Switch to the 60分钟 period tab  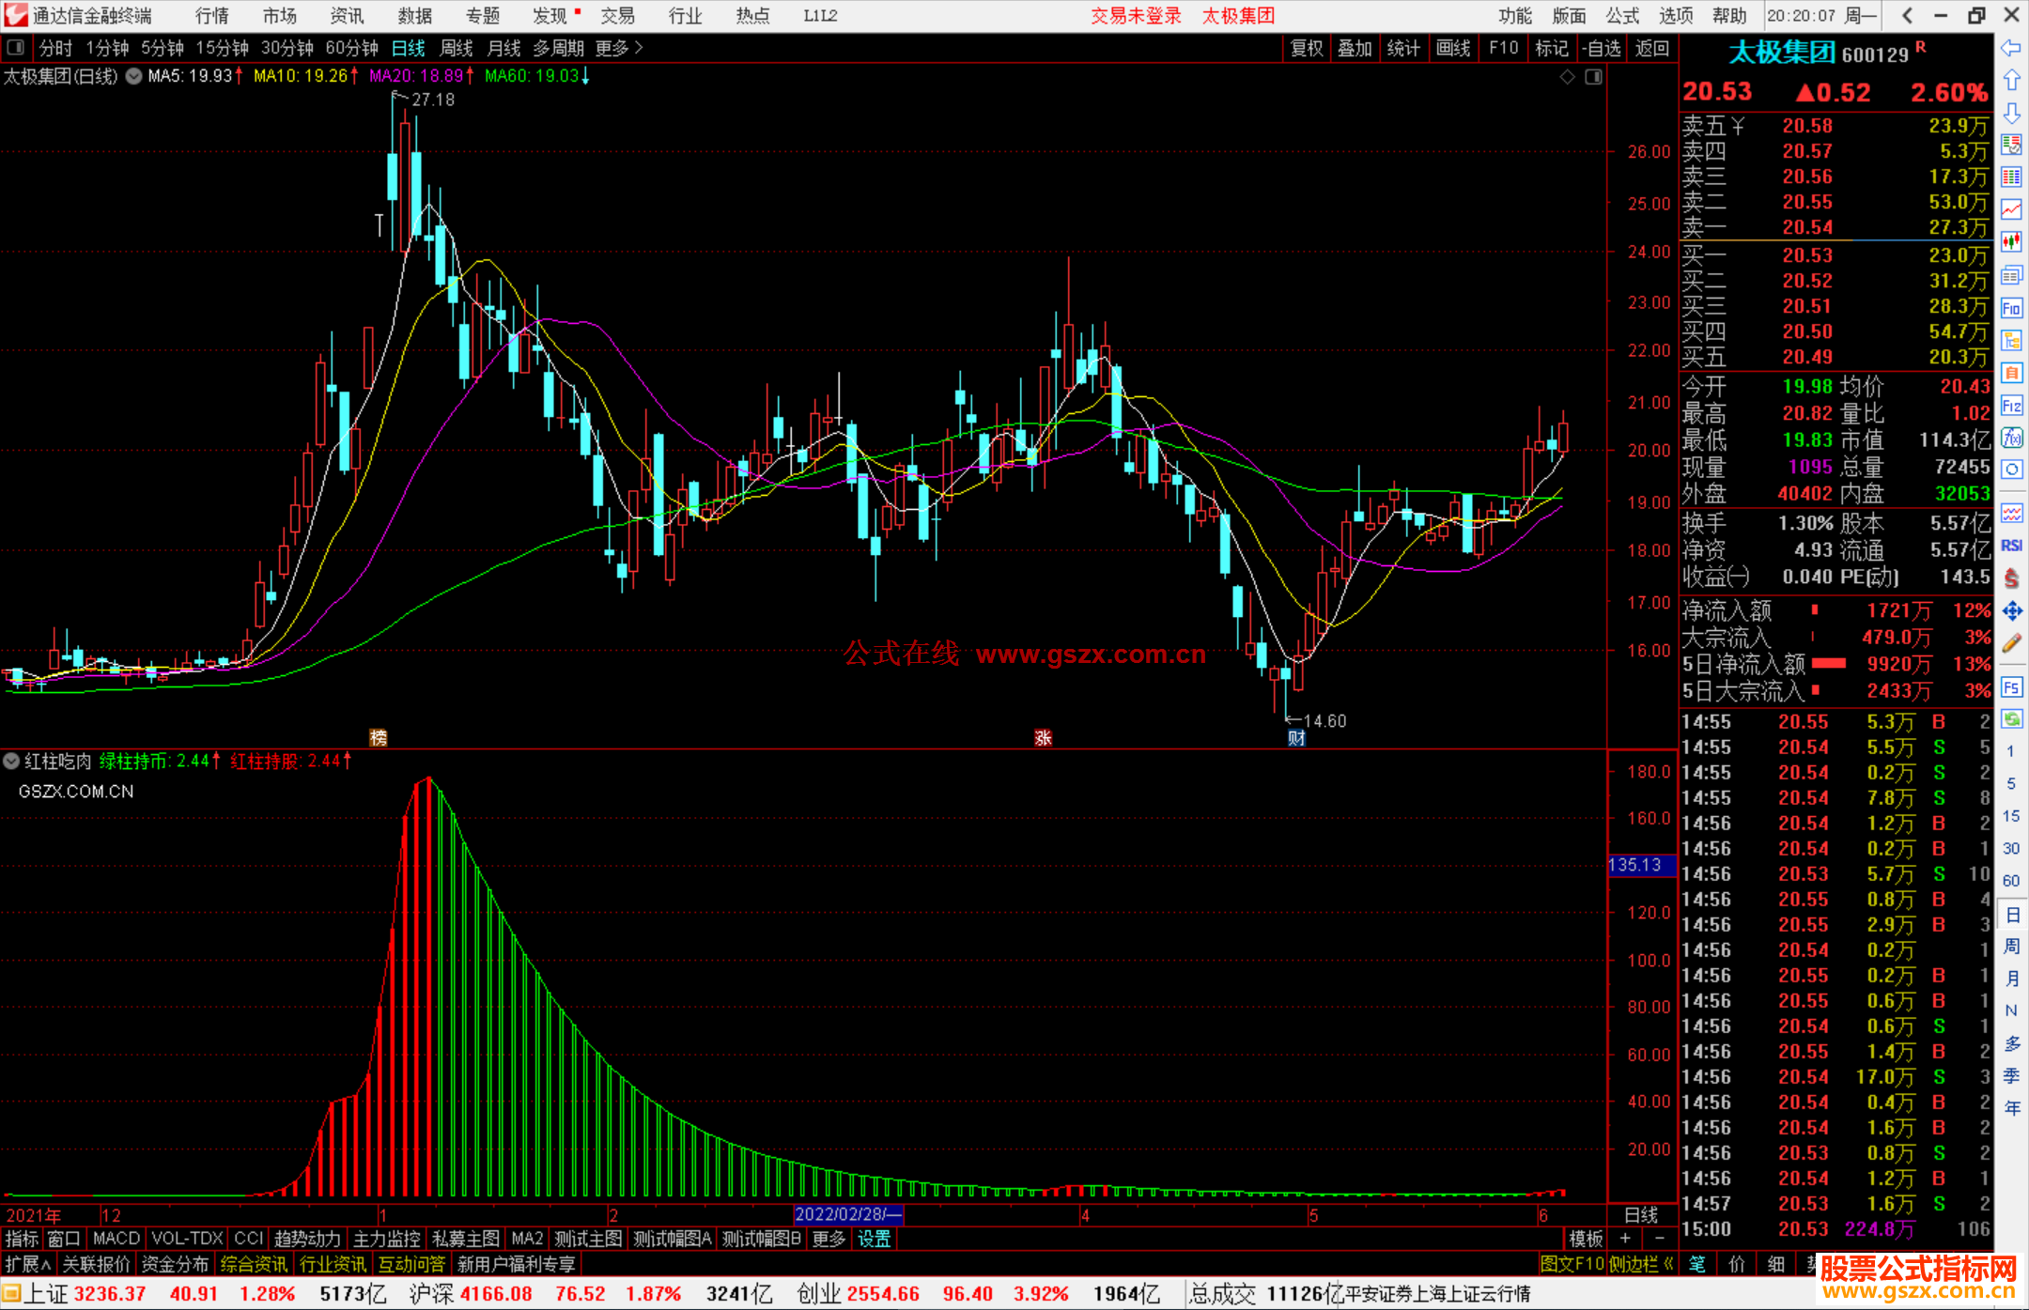(x=351, y=48)
